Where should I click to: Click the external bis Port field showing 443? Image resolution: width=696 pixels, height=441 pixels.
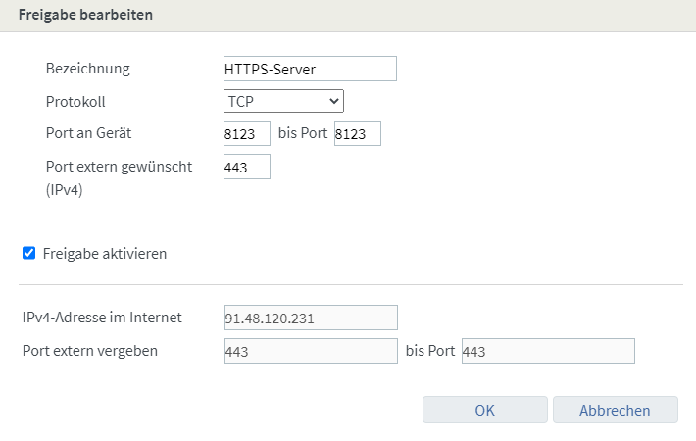click(x=547, y=351)
